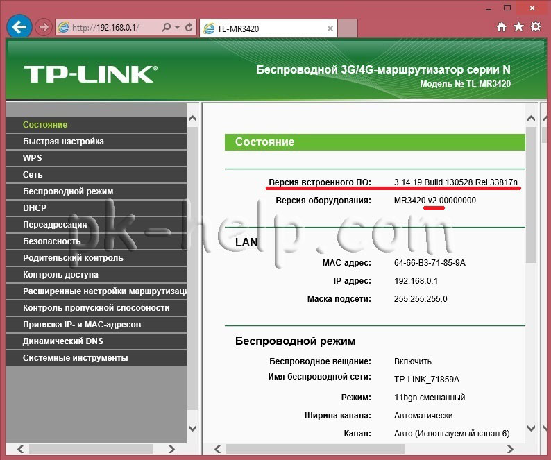The height and width of the screenshot is (460, 551).
Task: Click firmware version 3.14.19 Build 130528 value
Action: (x=456, y=182)
